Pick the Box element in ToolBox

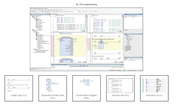tap(128, 37)
